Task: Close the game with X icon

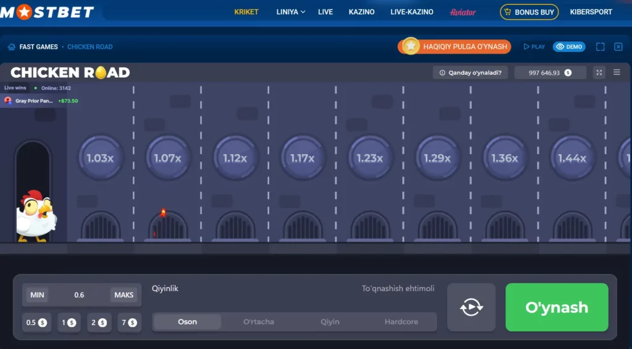Action: pos(618,47)
